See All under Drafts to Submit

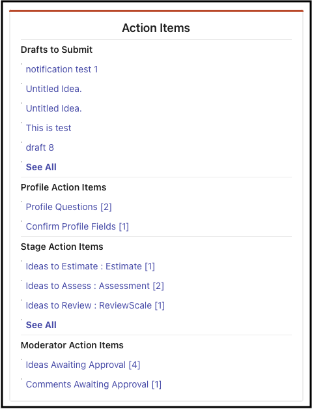click(41, 167)
